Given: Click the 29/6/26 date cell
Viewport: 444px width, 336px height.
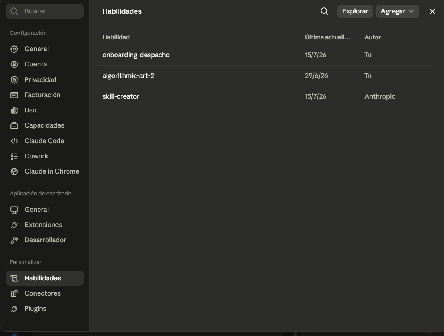Looking at the screenshot, I should [x=316, y=76].
